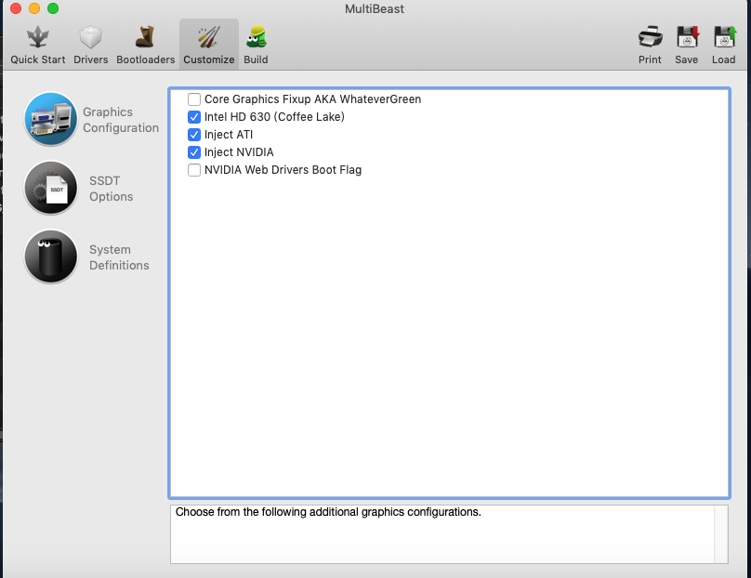The width and height of the screenshot is (751, 578).
Task: Click the Load label text
Action: click(723, 59)
